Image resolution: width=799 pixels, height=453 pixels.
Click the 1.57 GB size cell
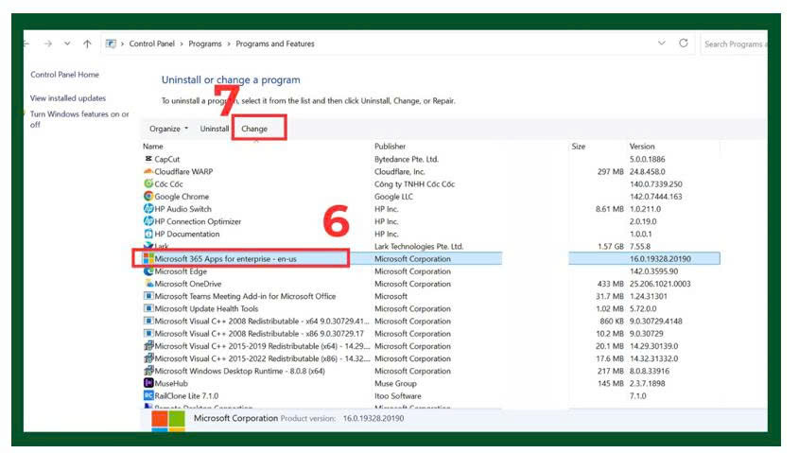point(611,247)
